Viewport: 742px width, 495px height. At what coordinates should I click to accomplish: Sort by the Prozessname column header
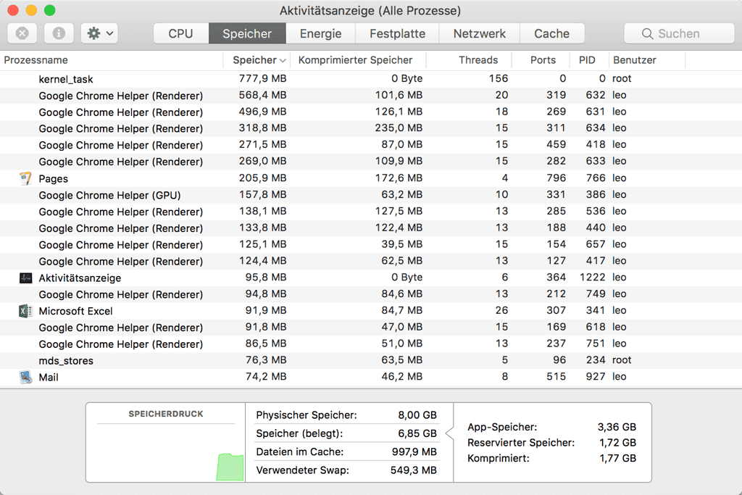click(111, 60)
